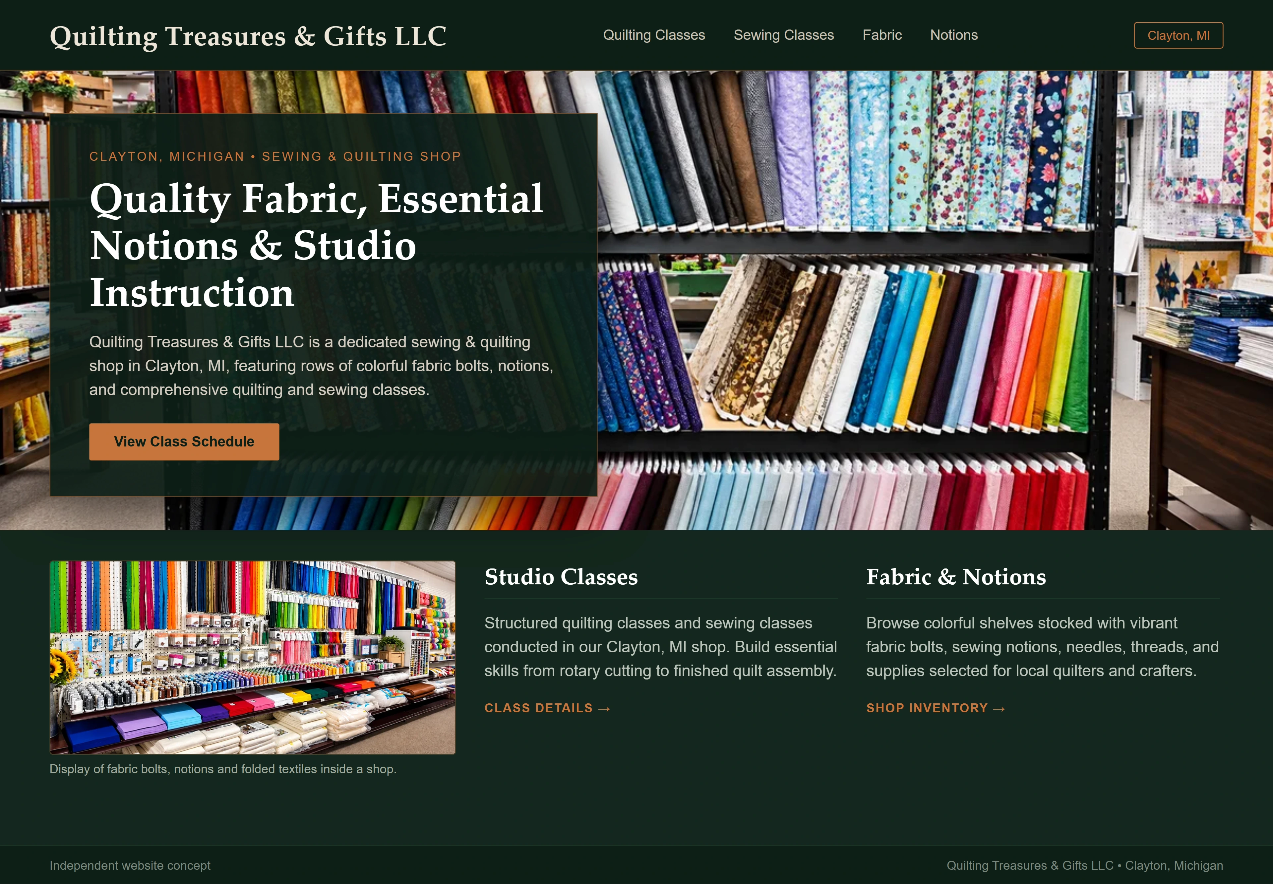Click the hero paragraph about the Clayton shop
Screen dimensions: 1273x884
coord(321,366)
